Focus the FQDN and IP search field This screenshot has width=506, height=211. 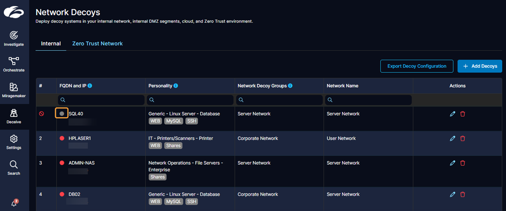(x=101, y=100)
